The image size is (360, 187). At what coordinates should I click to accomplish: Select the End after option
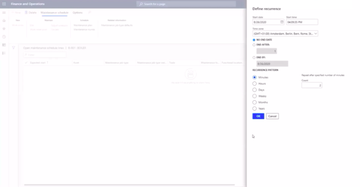click(x=254, y=45)
